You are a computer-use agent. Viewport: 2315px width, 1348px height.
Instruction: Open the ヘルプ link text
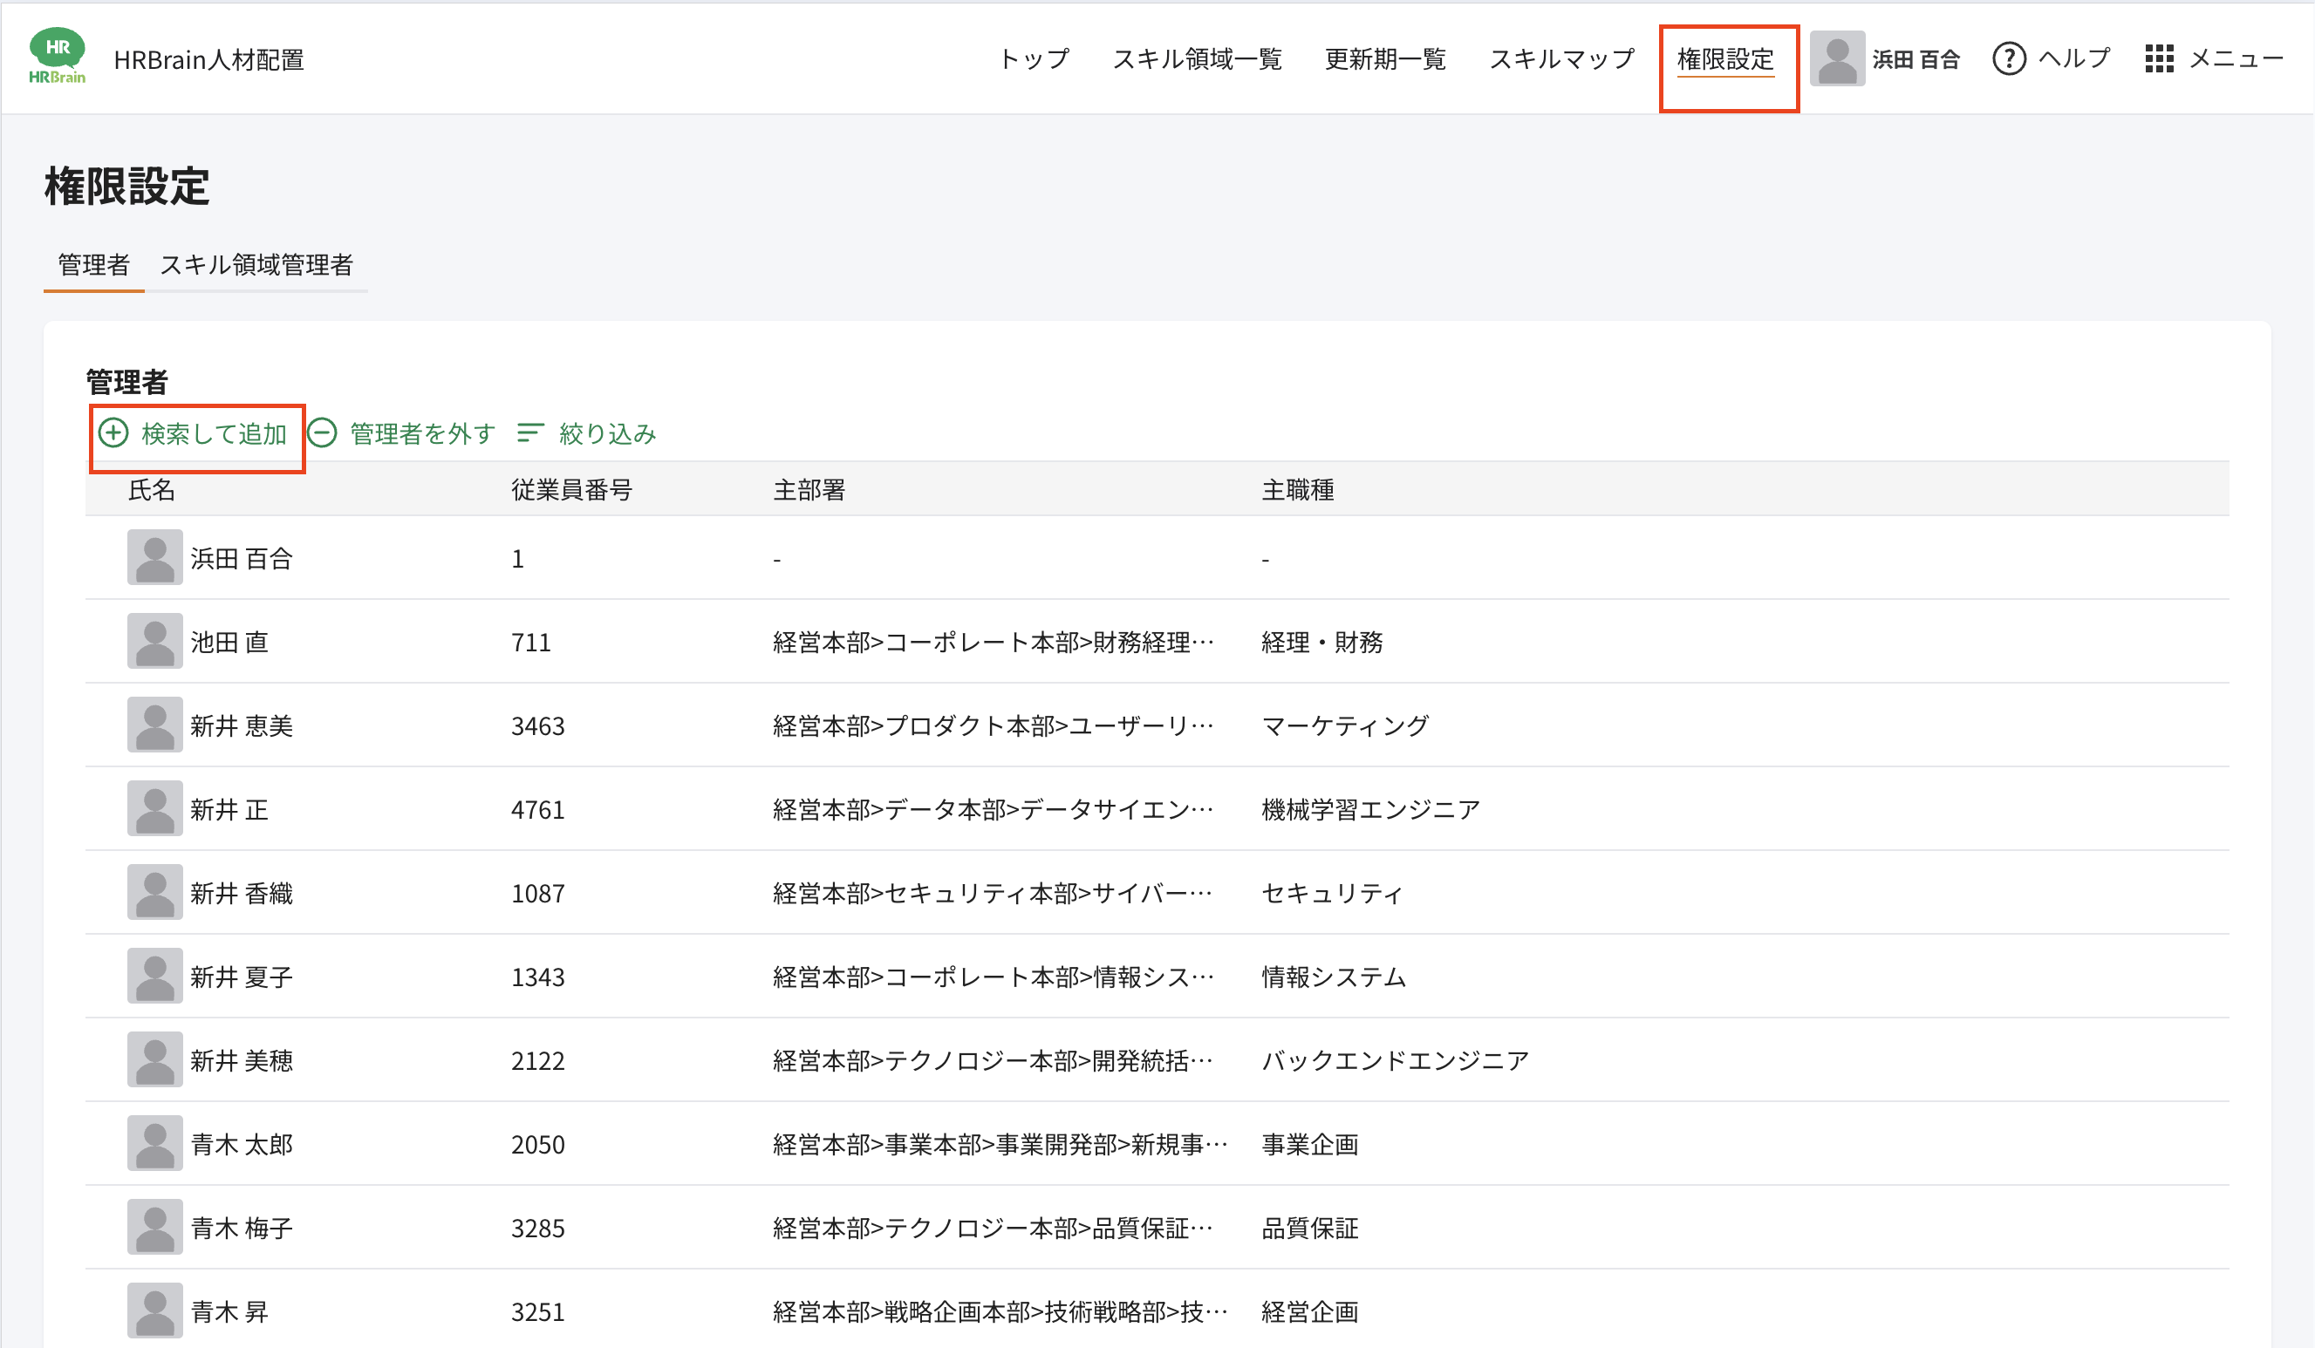2074,58
